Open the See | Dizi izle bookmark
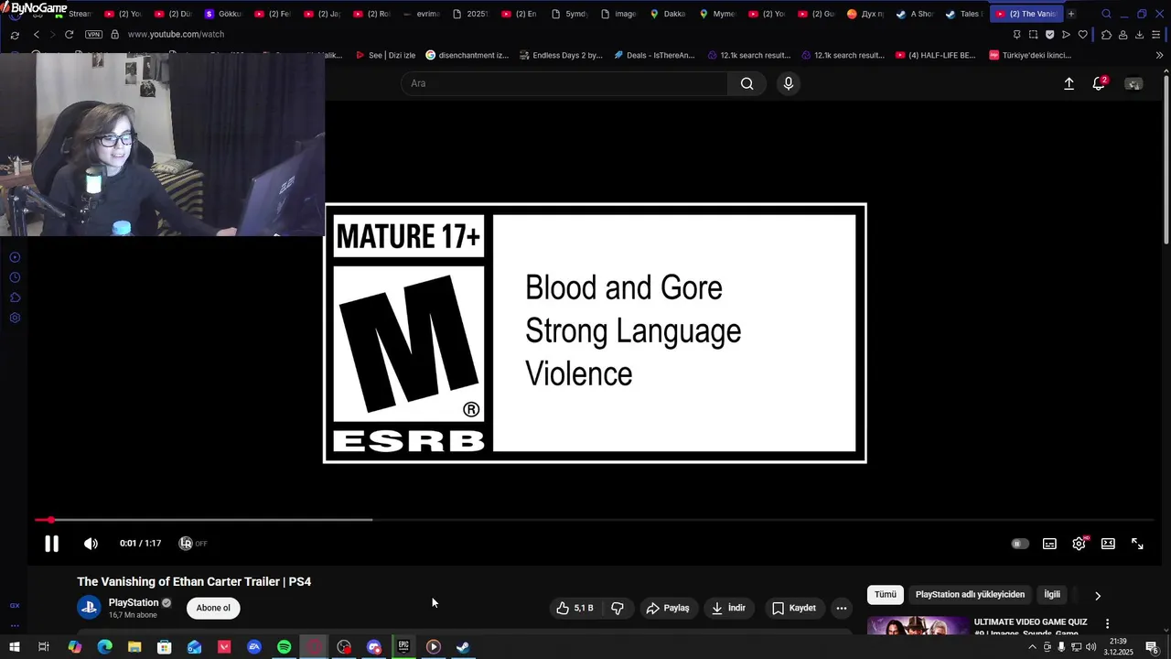The height and width of the screenshot is (659, 1171). point(385,55)
